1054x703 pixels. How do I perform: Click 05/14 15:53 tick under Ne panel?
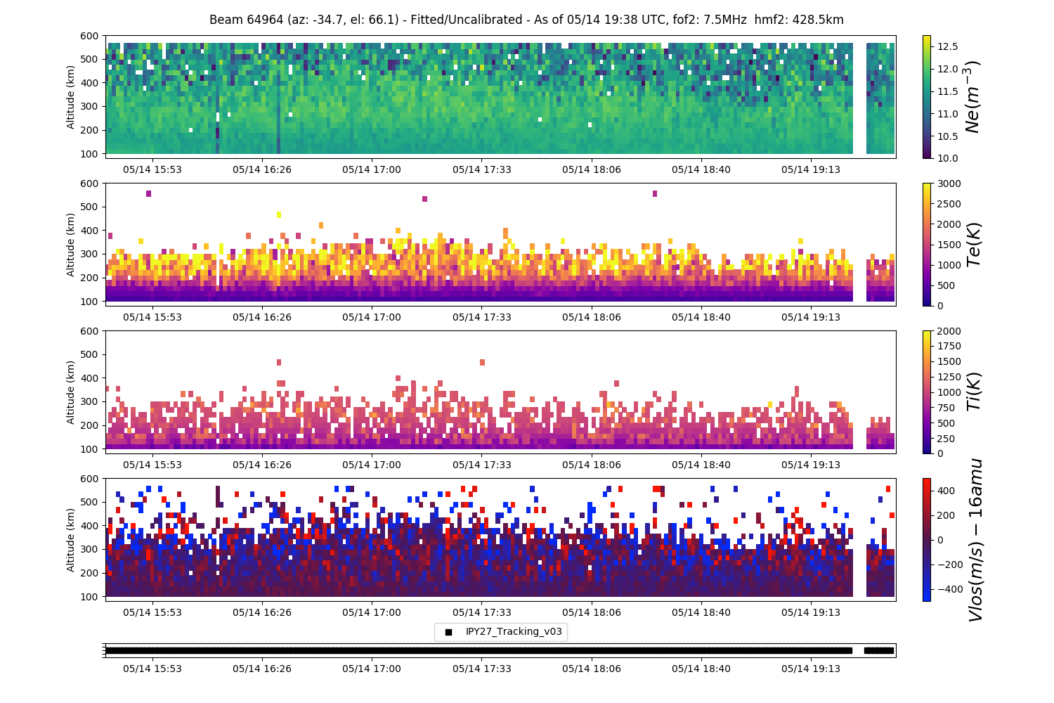coord(152,169)
